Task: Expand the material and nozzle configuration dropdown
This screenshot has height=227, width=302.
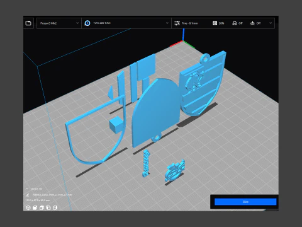Action: click(x=126, y=23)
